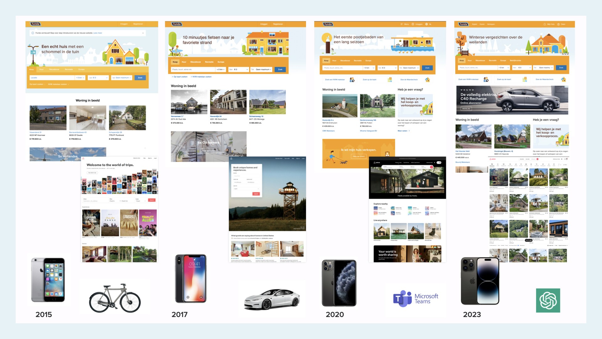Click the Microsoft Teams logo
Image resolution: width=602 pixels, height=339 pixels.
coord(415,299)
